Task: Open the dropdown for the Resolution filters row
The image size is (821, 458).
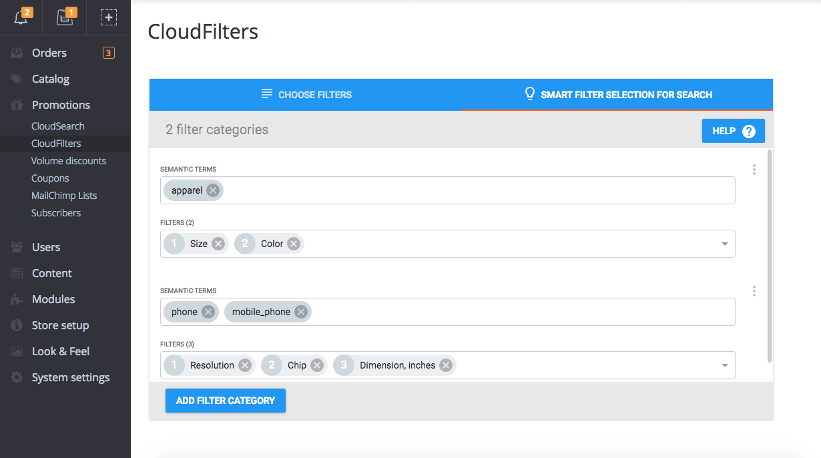Action: point(724,365)
